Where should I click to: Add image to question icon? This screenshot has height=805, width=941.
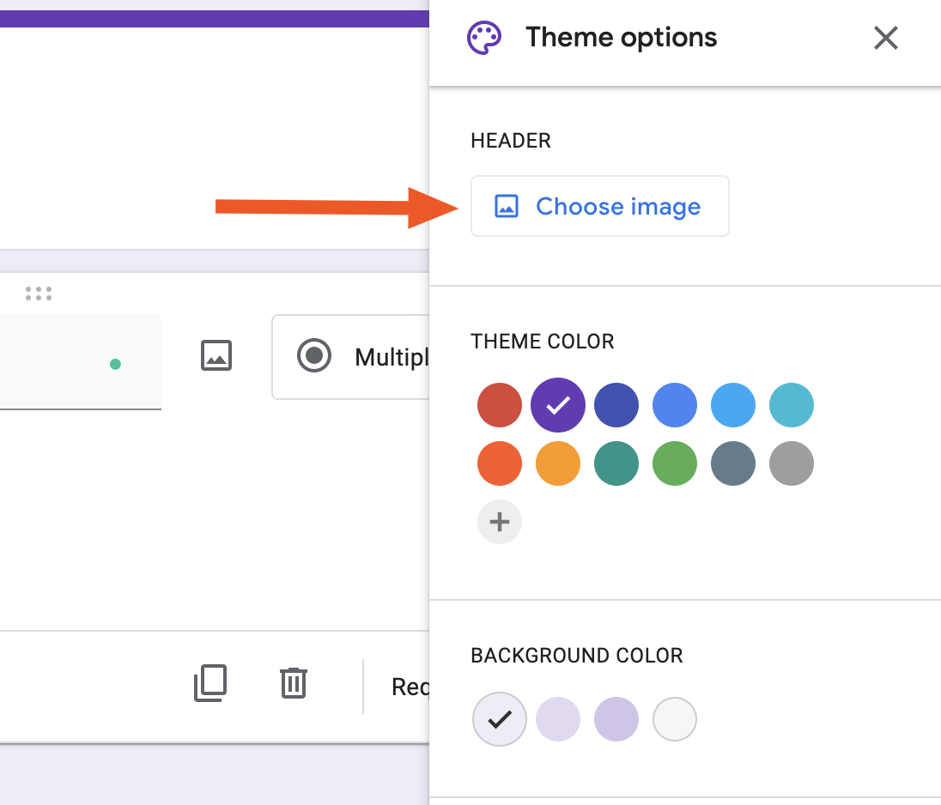[x=216, y=355]
